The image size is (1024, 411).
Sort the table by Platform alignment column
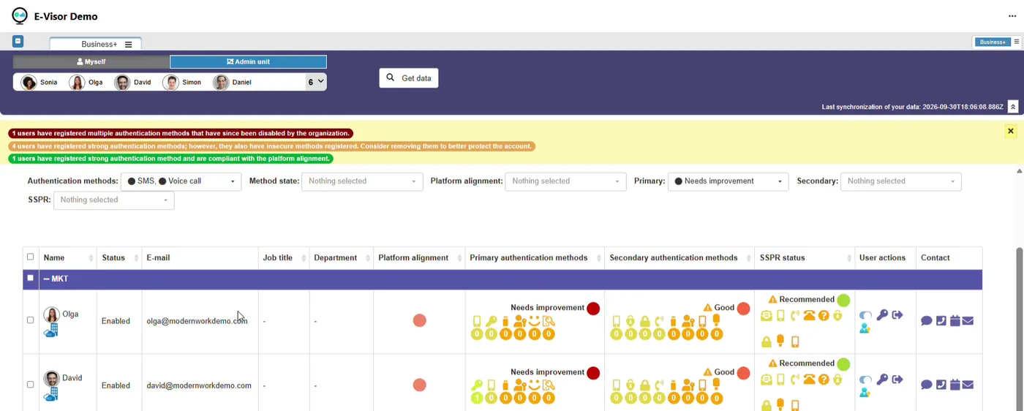tap(419, 257)
